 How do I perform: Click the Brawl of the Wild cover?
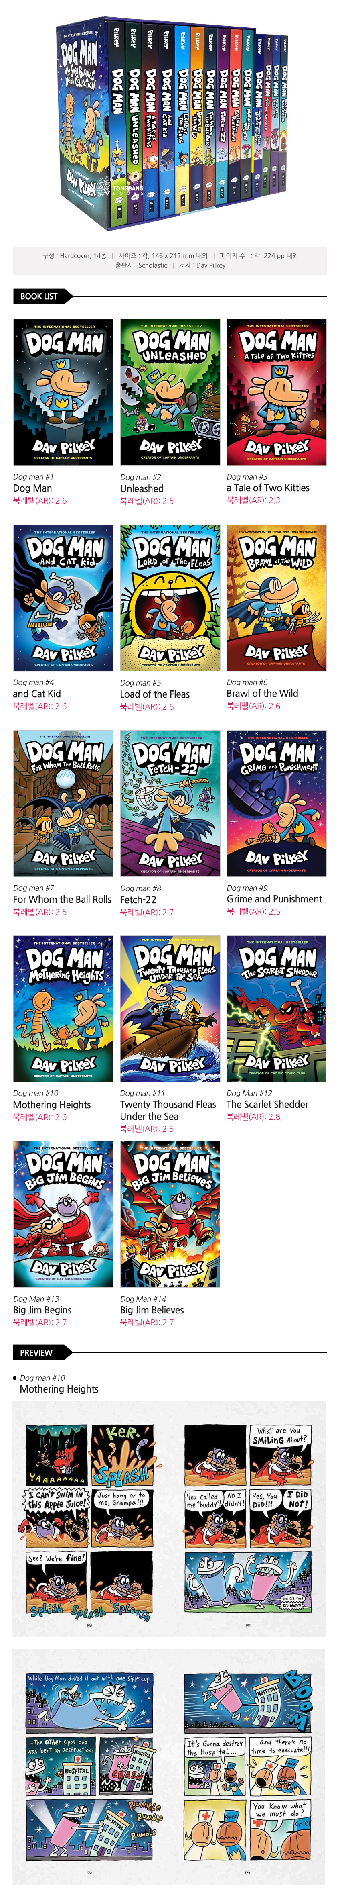point(277,597)
